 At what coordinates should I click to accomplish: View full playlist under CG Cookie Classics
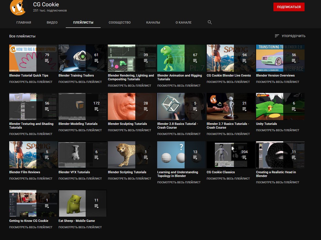[x=228, y=179]
